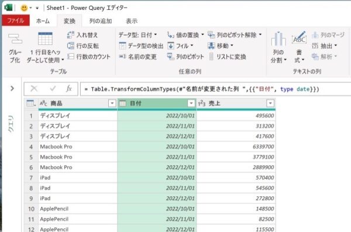Open filter dropdown for 売上 column
Screen dimensions: 351x232
tap(270, 103)
